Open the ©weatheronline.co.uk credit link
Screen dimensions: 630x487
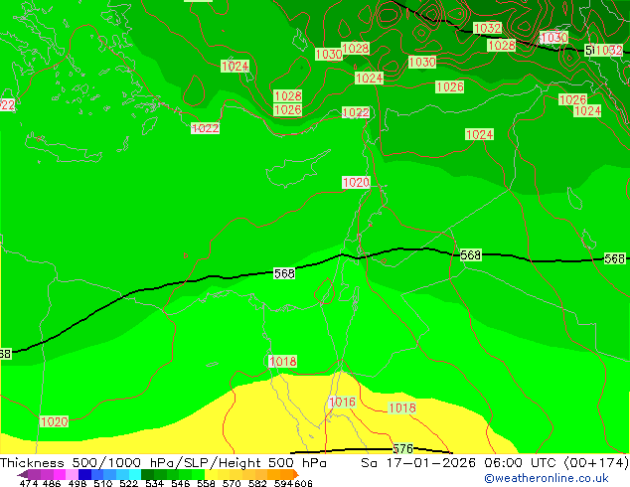(x=546, y=478)
